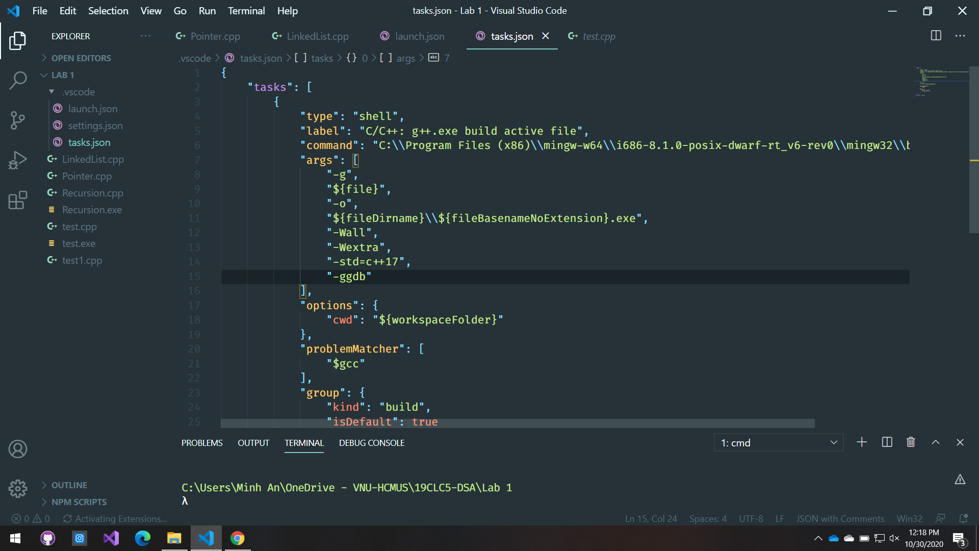Create a new terminal with plus icon

[862, 442]
